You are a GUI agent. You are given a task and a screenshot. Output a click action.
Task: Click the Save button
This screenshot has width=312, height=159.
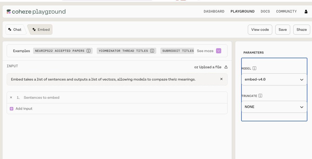pos(283,30)
